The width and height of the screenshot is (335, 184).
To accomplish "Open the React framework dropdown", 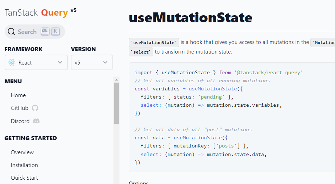I will click(x=36, y=62).
